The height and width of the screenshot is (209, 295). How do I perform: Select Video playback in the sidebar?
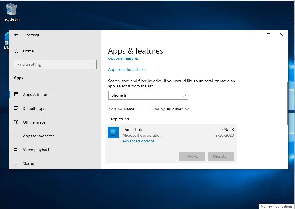[37, 150]
